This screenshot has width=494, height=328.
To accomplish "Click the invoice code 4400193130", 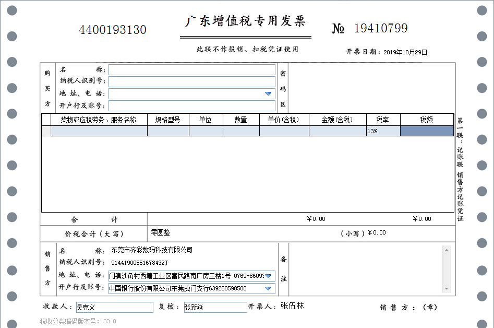I will tap(113, 30).
